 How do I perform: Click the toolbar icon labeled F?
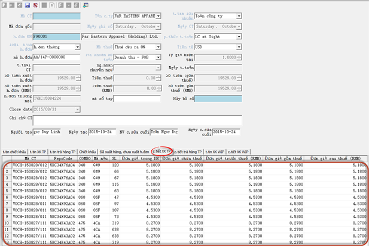[x=62, y=4]
